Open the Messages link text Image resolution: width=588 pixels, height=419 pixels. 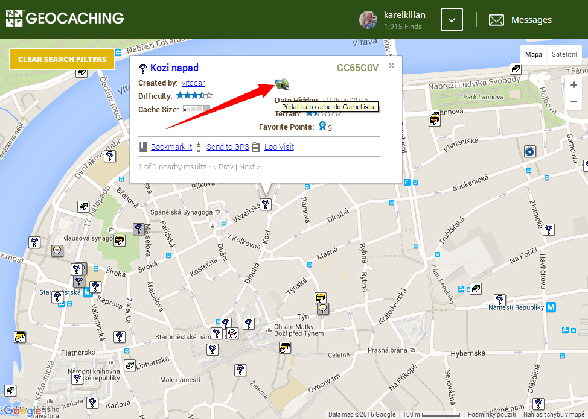point(531,20)
